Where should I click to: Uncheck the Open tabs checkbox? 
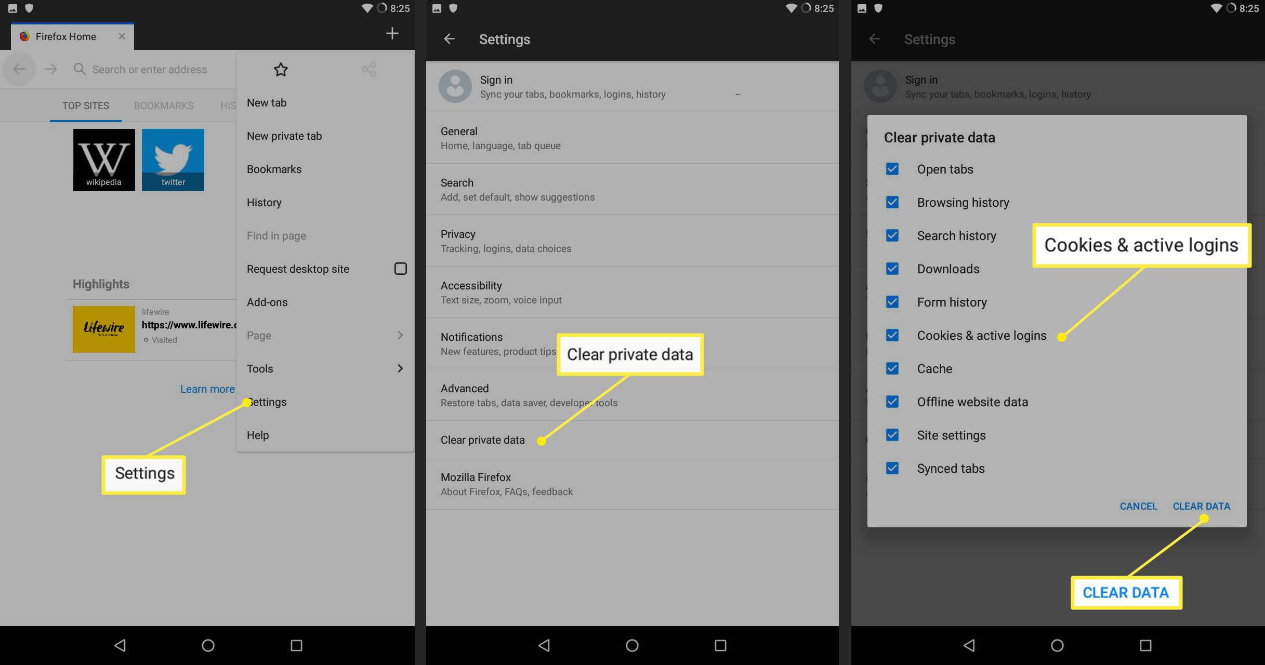click(891, 168)
